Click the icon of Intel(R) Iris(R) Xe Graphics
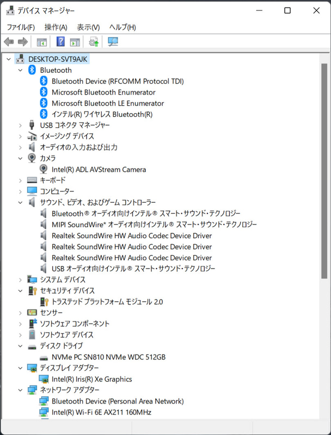The height and width of the screenshot is (435, 331). point(44,379)
